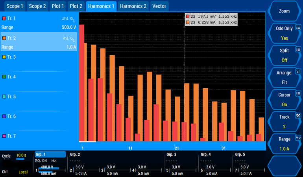The width and height of the screenshot is (303, 177).
Task: Select Tr. 1 Range 500.0 V value
Action: (69, 27)
